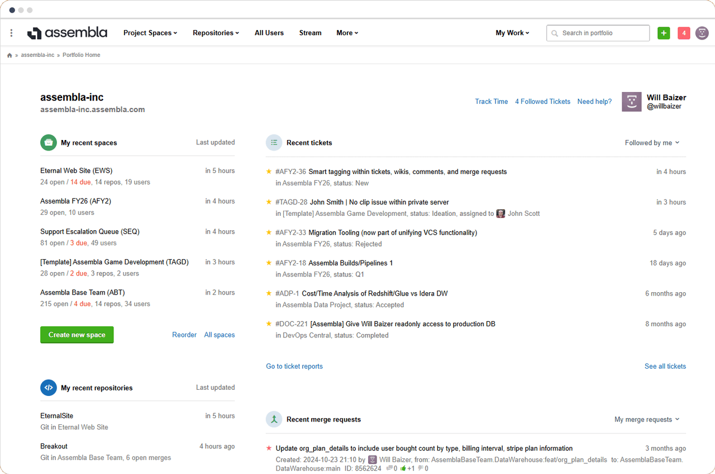Click the Recent tickets list icon
This screenshot has width=715, height=474.
274,143
